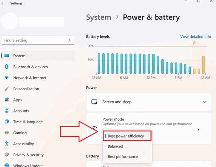Go to Privacy & security settings
Viewport: 216px width, 167px height.
(38, 155)
